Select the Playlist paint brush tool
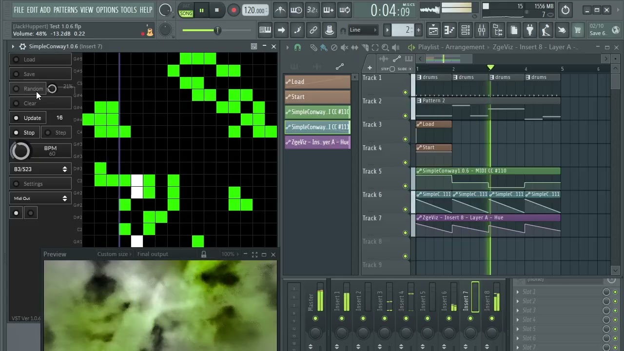This screenshot has width=624, height=351. [324, 47]
